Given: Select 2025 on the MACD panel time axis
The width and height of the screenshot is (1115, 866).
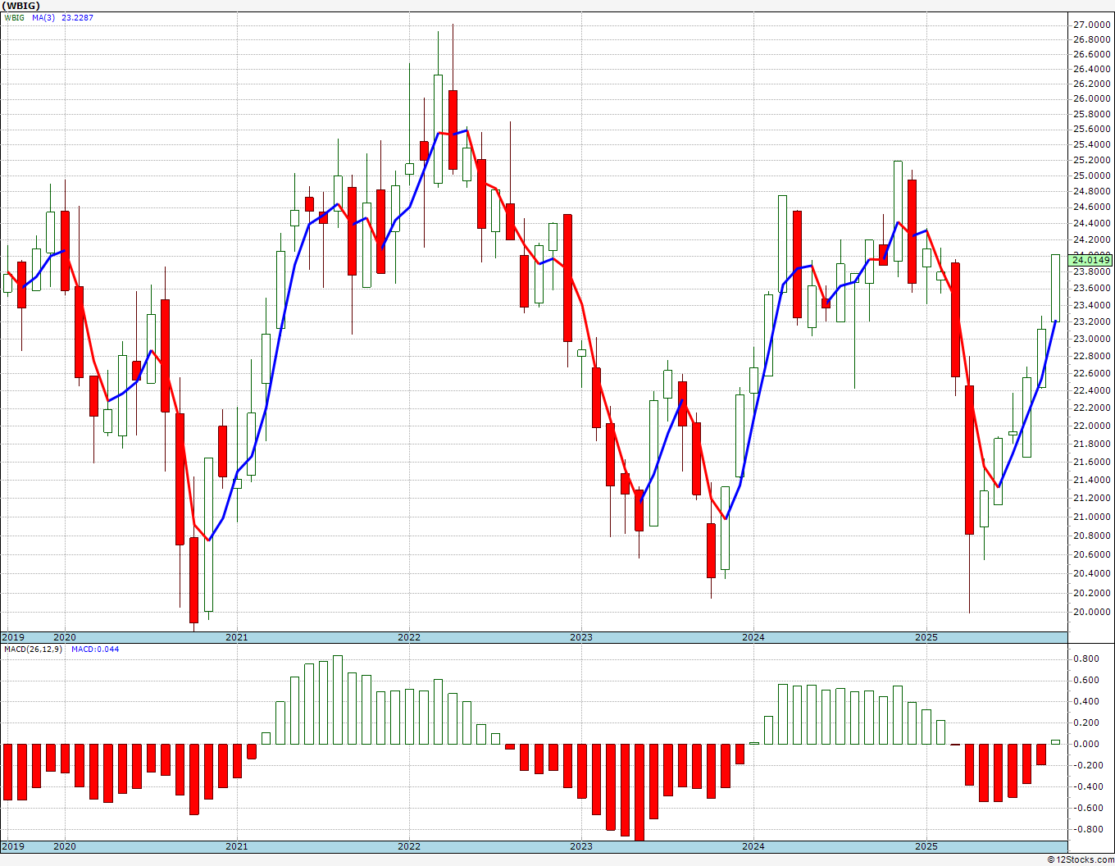Looking at the screenshot, I should point(926,846).
